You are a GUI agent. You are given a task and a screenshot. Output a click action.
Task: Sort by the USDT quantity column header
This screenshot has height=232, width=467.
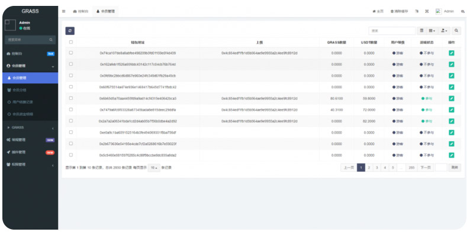(x=369, y=42)
